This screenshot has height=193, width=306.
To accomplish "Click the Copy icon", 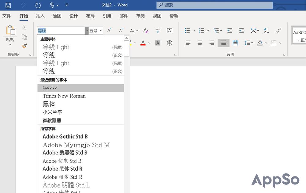I will (24, 37).
